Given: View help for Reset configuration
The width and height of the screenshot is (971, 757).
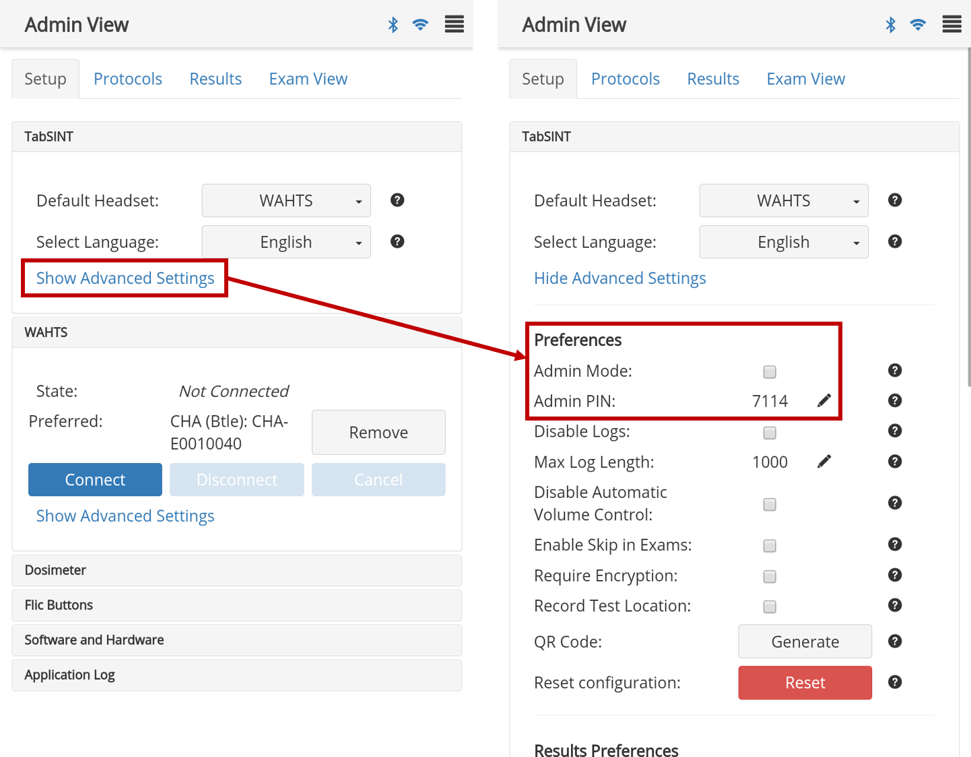Looking at the screenshot, I should (894, 682).
